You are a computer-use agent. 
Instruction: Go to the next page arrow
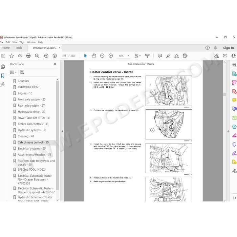[55, 56]
